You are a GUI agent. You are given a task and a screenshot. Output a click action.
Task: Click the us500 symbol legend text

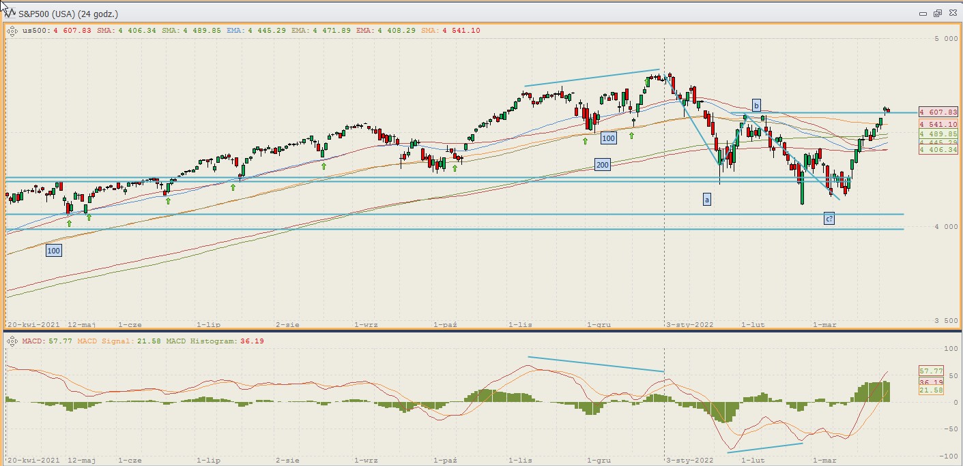(x=35, y=30)
